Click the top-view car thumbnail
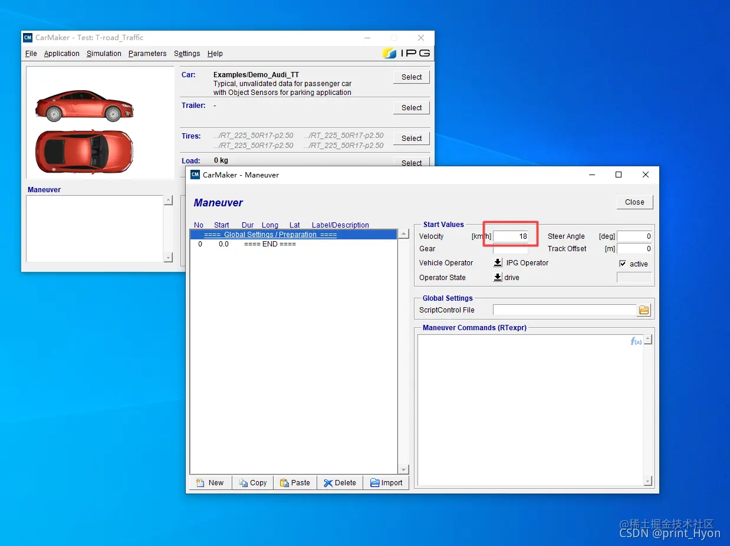 [84, 151]
